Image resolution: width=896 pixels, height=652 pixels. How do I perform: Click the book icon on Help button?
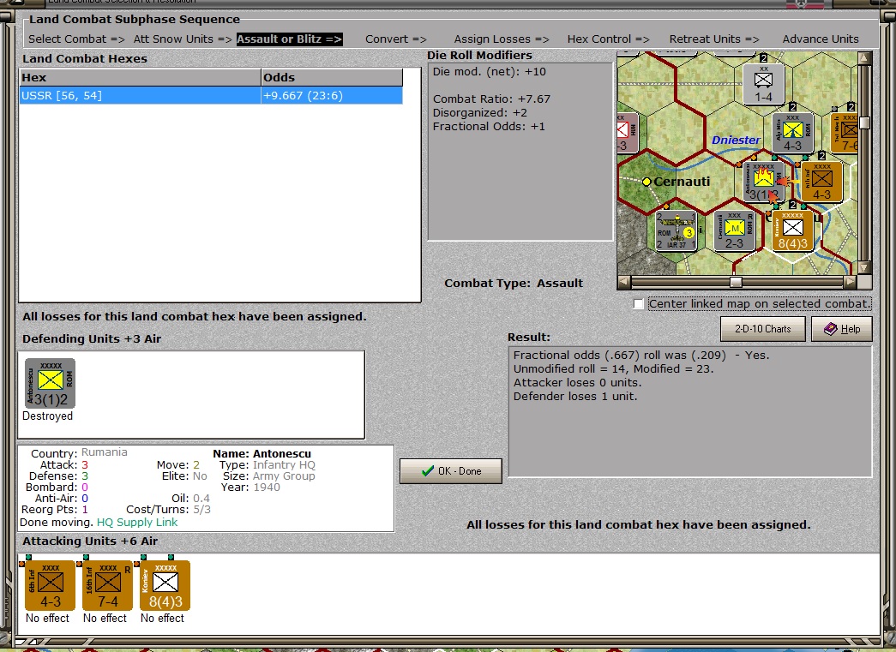[x=830, y=329]
